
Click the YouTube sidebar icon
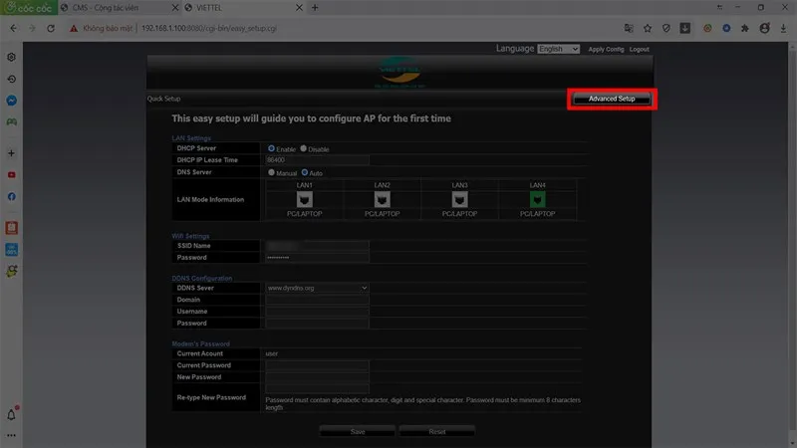(x=11, y=175)
